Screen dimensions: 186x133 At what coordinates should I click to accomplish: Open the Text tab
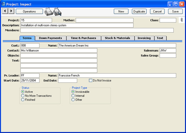[x=160, y=38]
